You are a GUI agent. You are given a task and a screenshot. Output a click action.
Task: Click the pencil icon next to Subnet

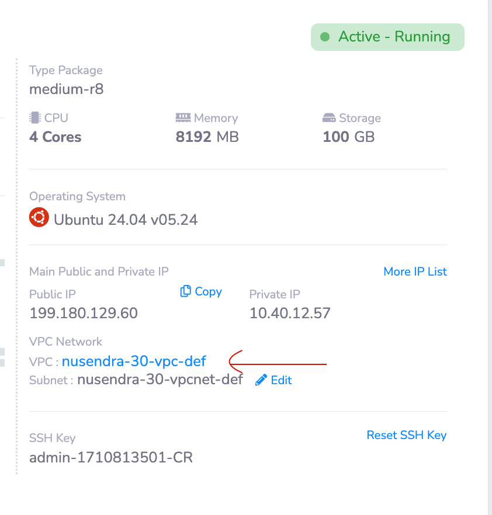261,380
